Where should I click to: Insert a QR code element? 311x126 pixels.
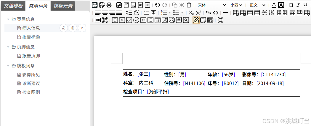coord(105,20)
